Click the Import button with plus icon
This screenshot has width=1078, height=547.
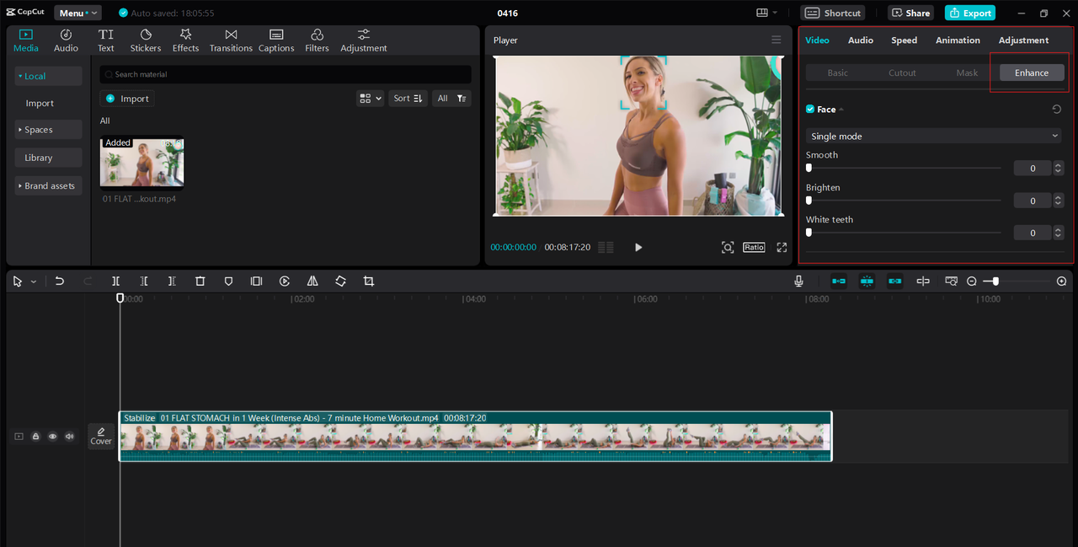127,99
